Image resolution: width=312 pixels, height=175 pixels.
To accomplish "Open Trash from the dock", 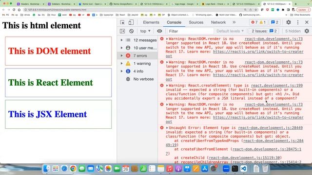I will coord(265,169).
